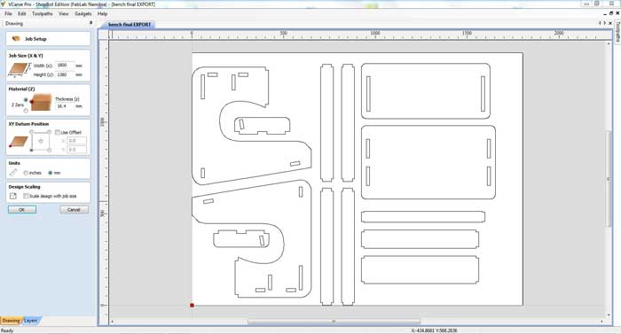
Task: Click in the Height (y) field
Action: point(65,74)
